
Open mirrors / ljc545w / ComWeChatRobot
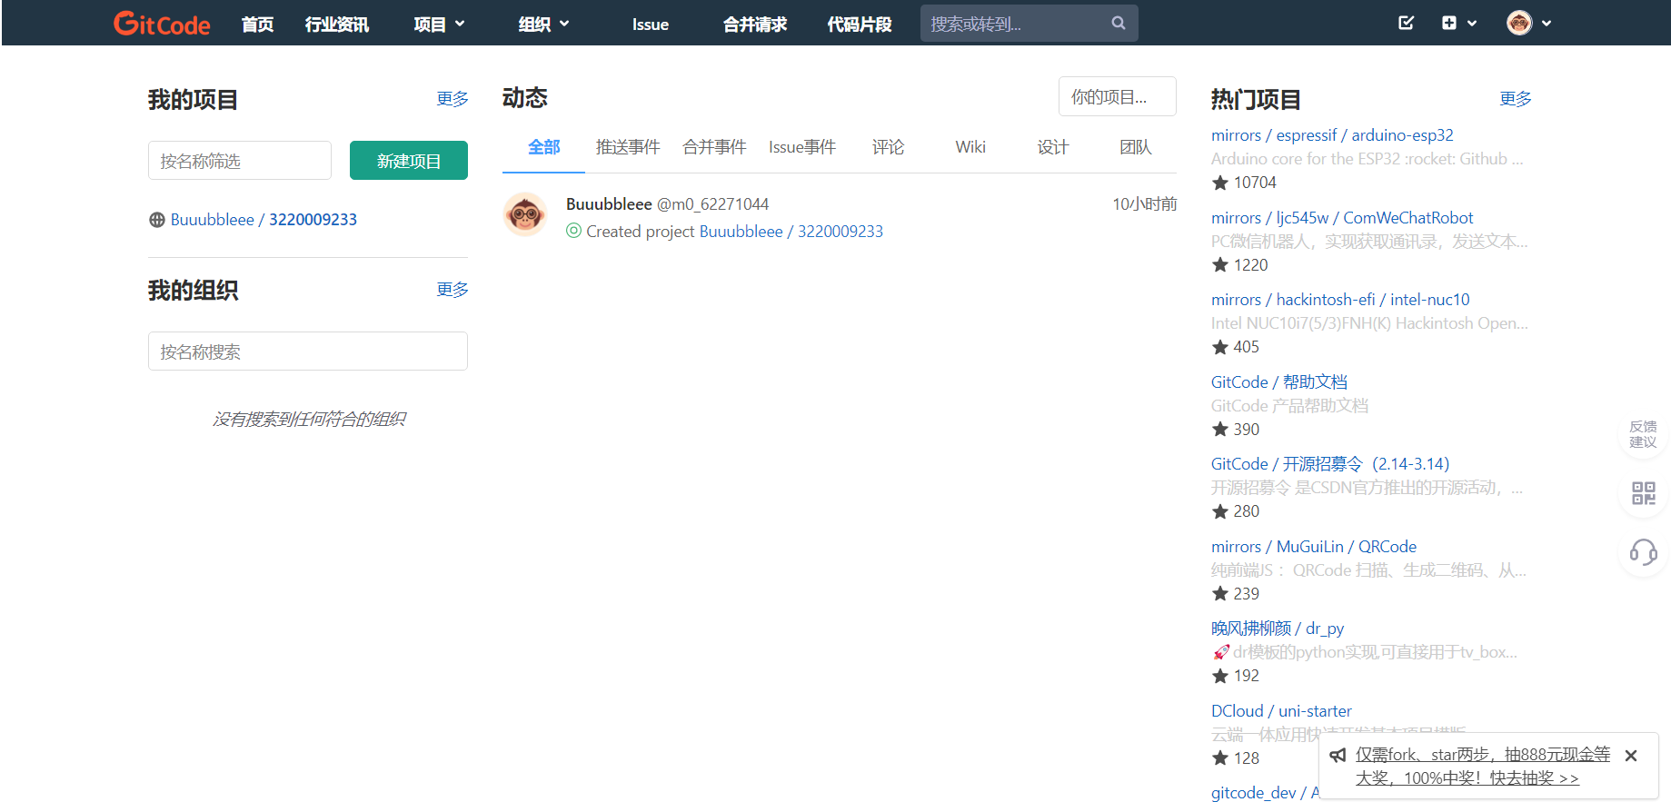1342,218
